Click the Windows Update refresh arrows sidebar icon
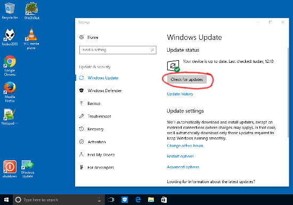Image resolution: width=293 pixels, height=205 pixels. pyautogui.click(x=82, y=78)
